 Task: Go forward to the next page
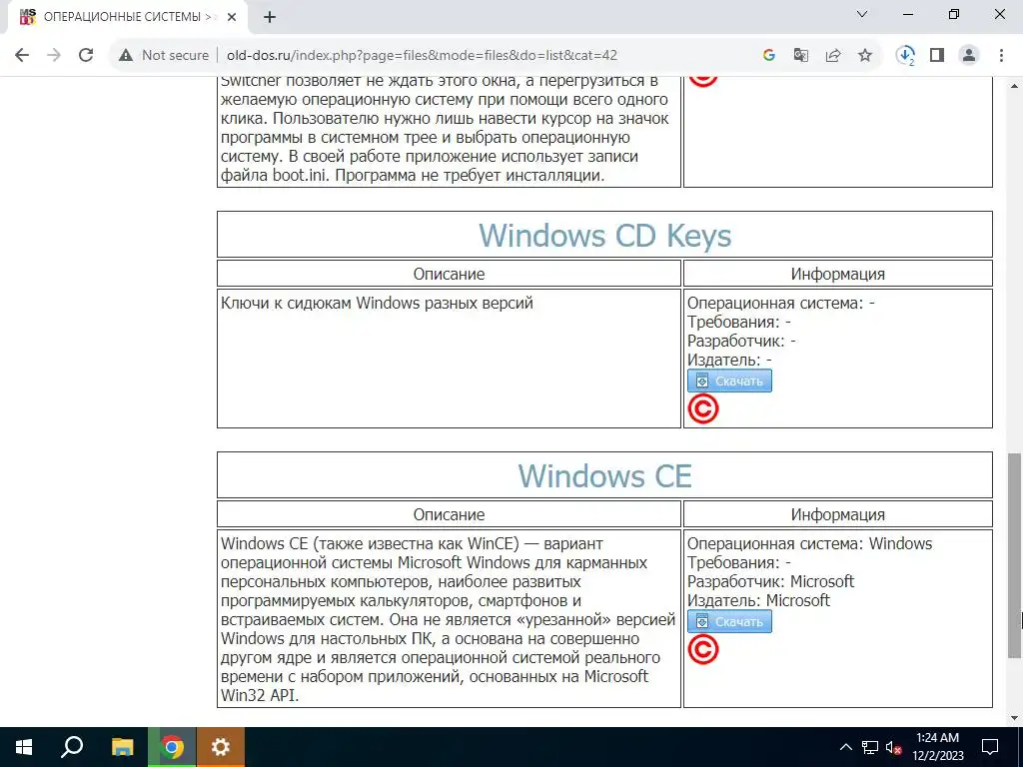tap(54, 56)
